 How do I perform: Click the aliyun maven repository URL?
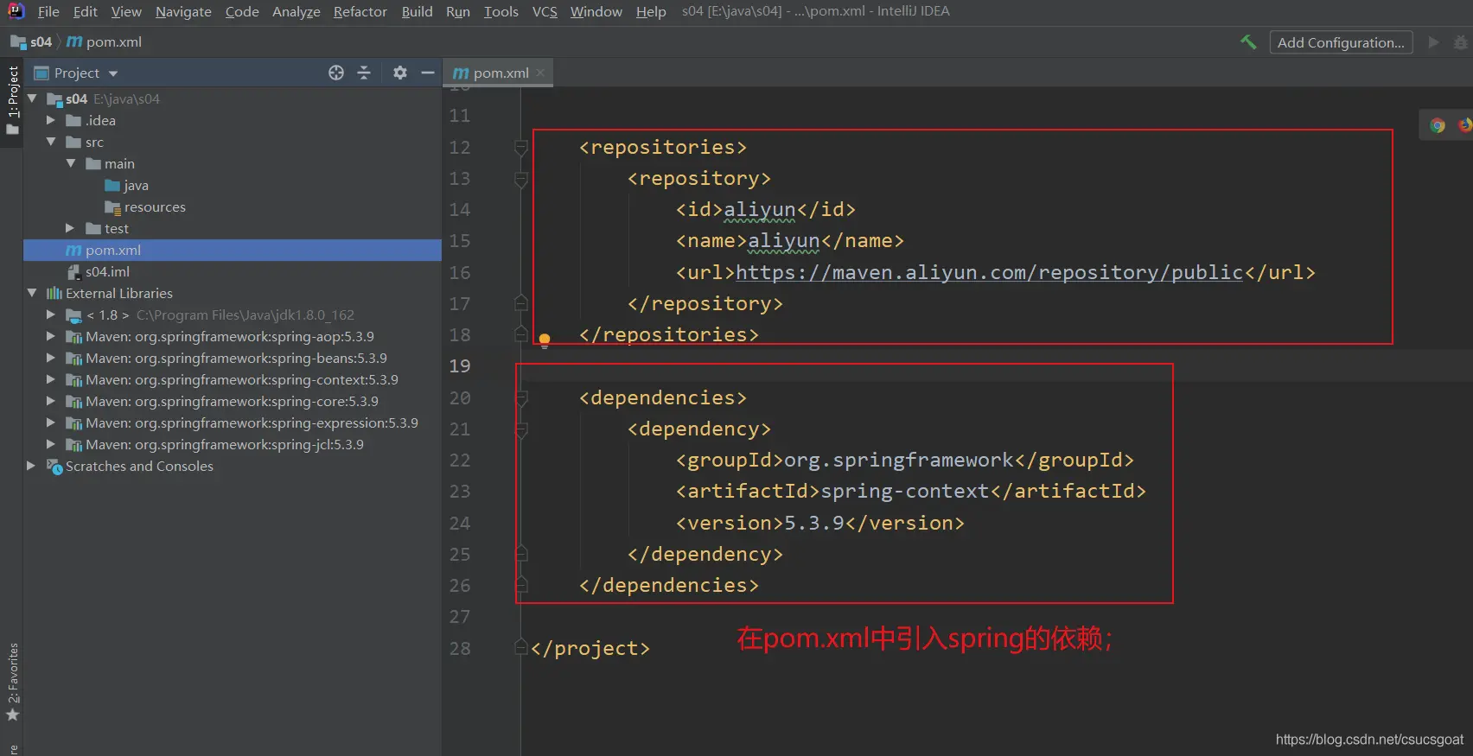point(989,273)
